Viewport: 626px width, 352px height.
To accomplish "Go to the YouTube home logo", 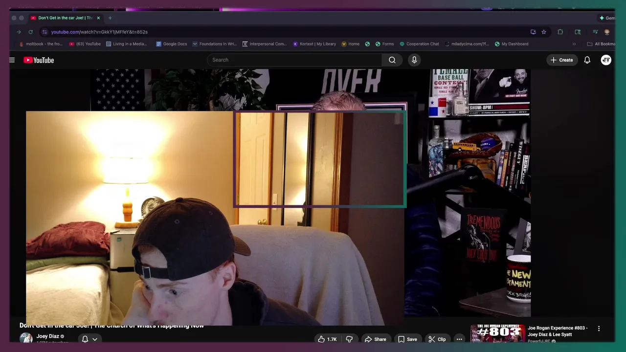I will click(x=39, y=60).
